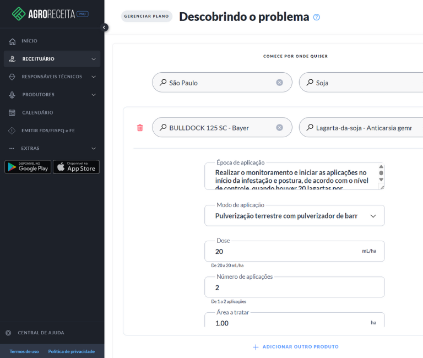This screenshot has height=358, width=423.
Task: Open the Termos de uso link
Action: tap(24, 351)
